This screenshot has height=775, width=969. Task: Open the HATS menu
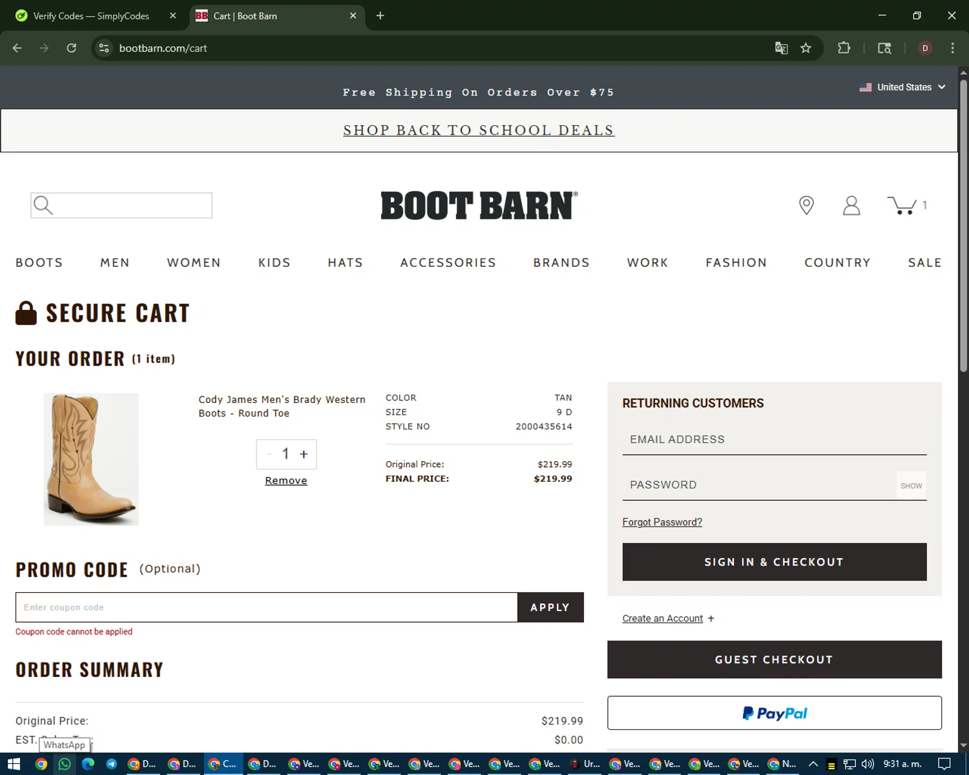click(346, 263)
